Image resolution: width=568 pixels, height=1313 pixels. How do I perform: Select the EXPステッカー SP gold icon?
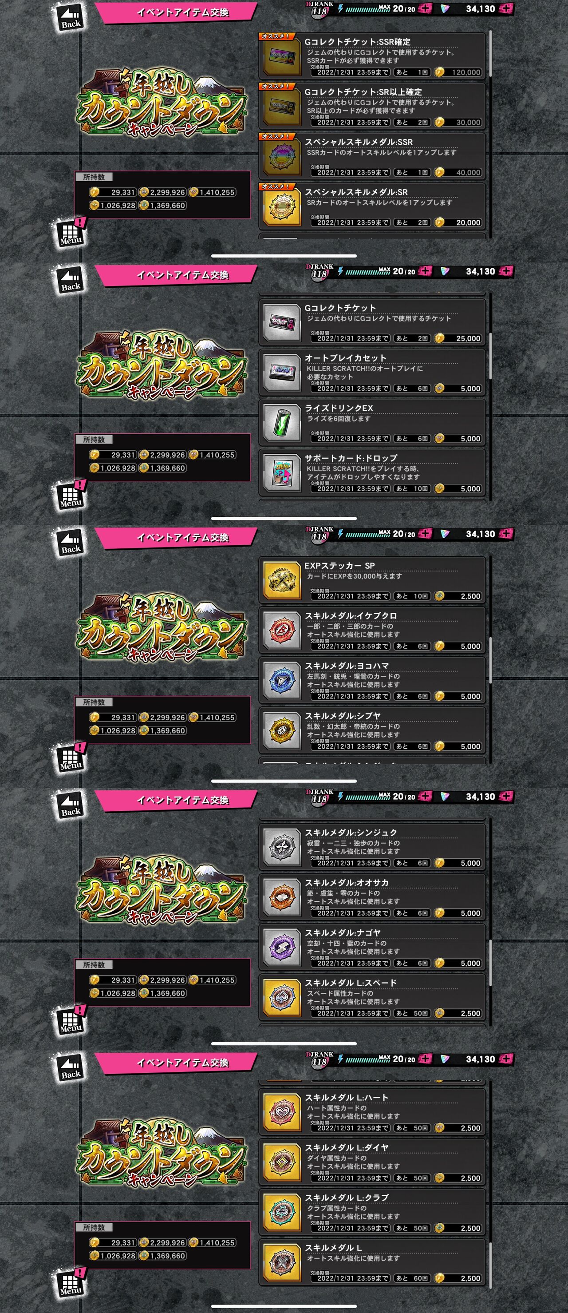pos(282,580)
